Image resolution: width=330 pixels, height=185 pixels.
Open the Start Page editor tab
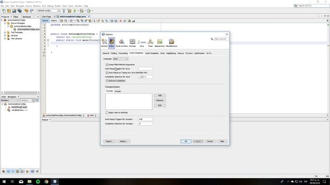(47, 16)
